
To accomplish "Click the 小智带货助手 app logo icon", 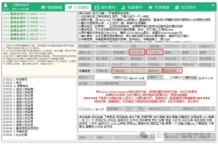I will pos(5,5).
